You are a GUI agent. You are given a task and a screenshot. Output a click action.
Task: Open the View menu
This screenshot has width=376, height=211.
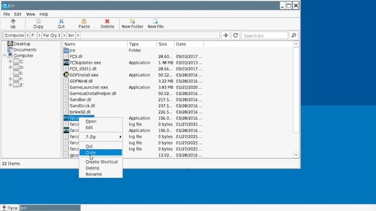point(31,14)
